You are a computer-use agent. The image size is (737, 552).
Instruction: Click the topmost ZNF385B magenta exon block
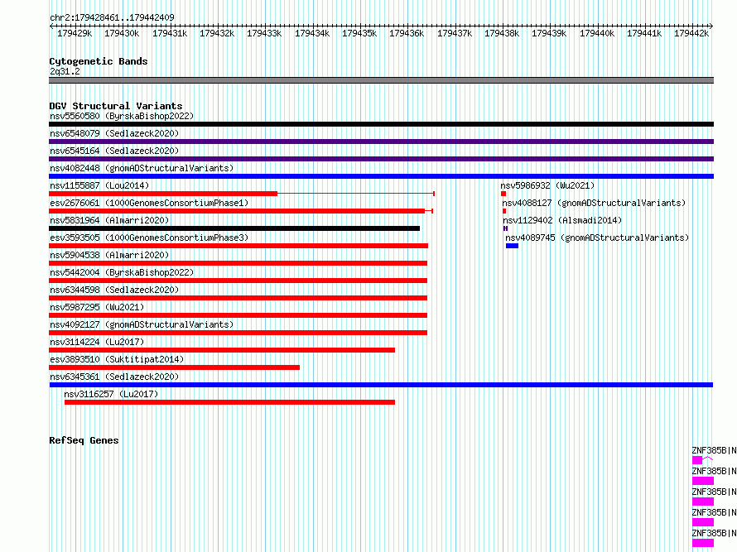coord(697,460)
